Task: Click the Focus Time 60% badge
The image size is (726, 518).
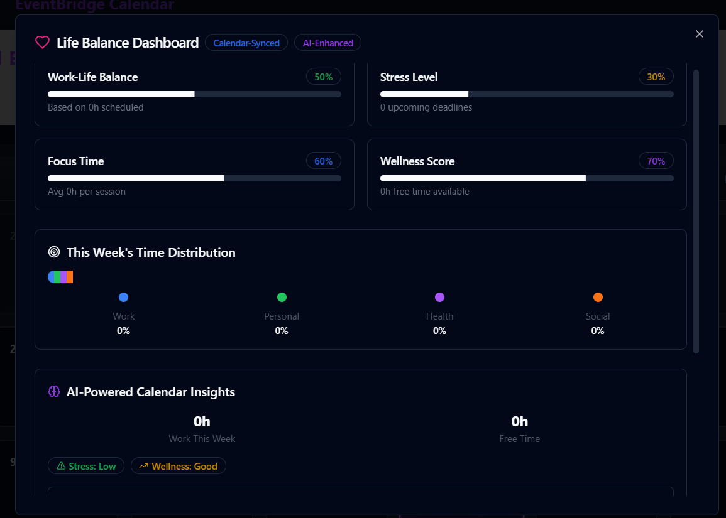Action: click(324, 161)
